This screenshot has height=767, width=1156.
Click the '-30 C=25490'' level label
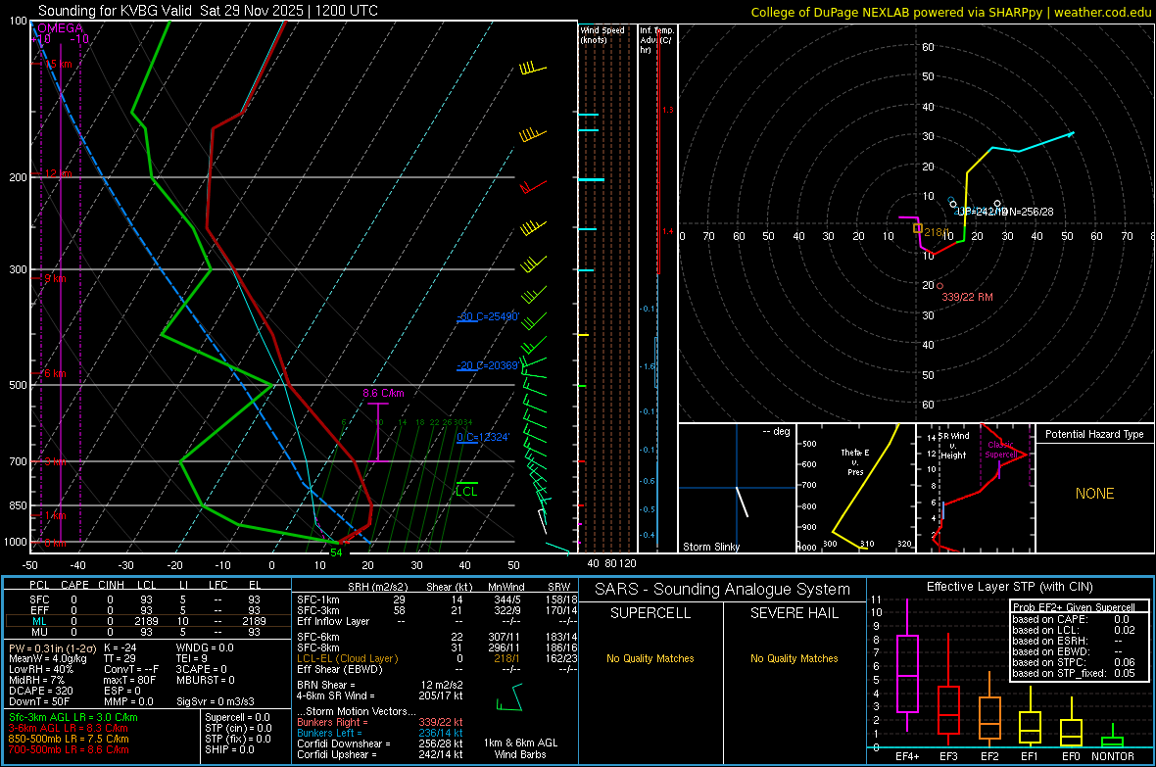click(488, 316)
